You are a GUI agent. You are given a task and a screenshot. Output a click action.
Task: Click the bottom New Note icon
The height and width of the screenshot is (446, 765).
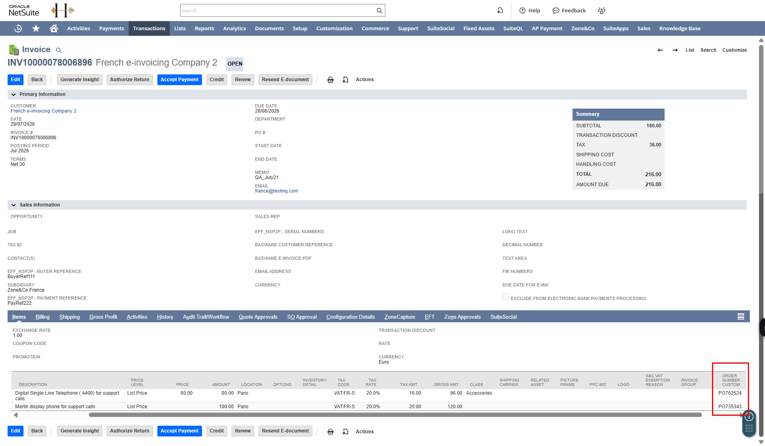click(x=345, y=432)
